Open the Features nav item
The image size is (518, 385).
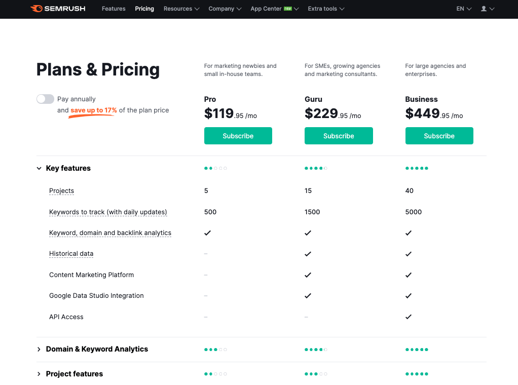coord(114,9)
